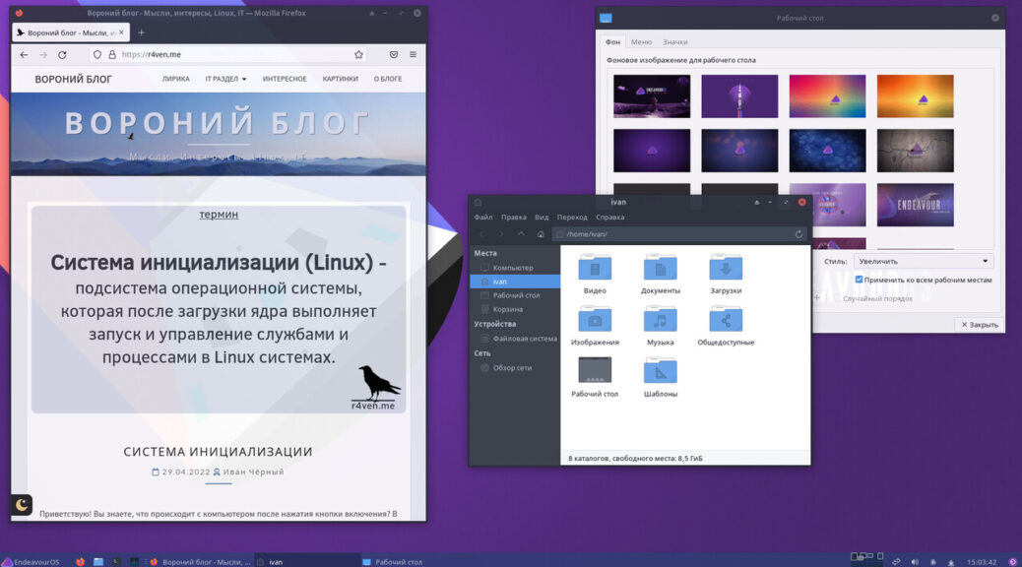Refresh the file manager path bar
The image size is (1022, 567).
(798, 234)
